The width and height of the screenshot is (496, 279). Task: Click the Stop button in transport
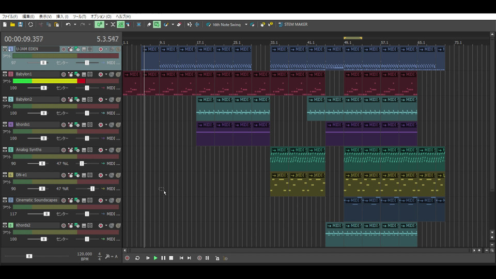(171, 258)
